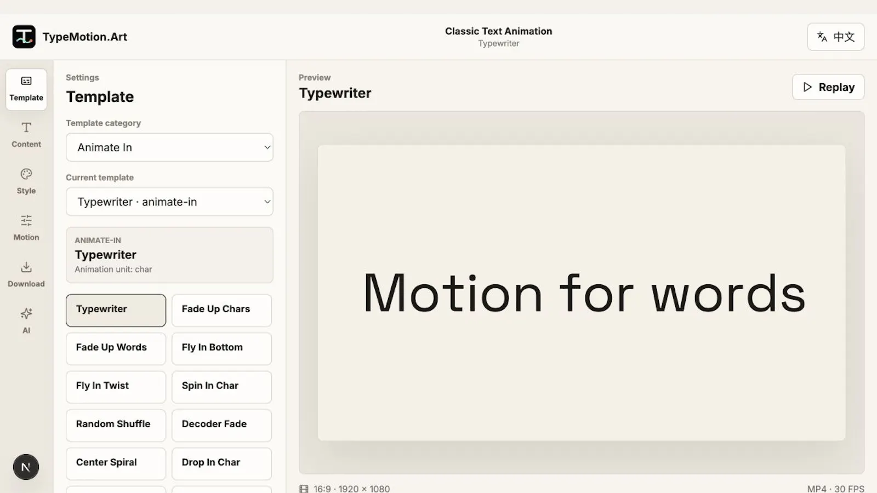The height and width of the screenshot is (493, 877).
Task: Expand the Current template dropdown
Action: pyautogui.click(x=169, y=202)
